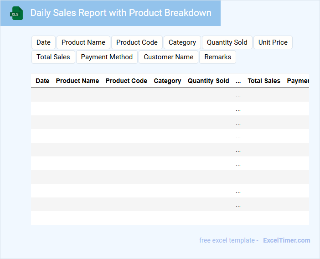Click the Unit Price tag
The height and width of the screenshot is (259, 320).
point(273,42)
